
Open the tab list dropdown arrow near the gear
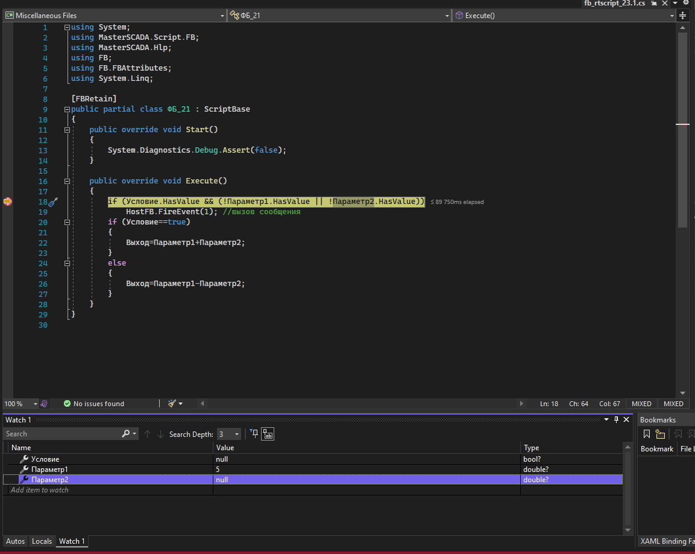pyautogui.click(x=675, y=3)
